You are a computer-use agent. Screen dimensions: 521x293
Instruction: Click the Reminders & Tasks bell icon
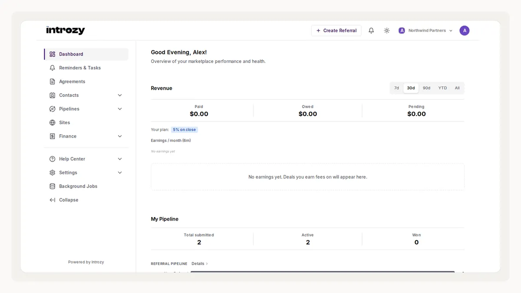click(x=52, y=68)
